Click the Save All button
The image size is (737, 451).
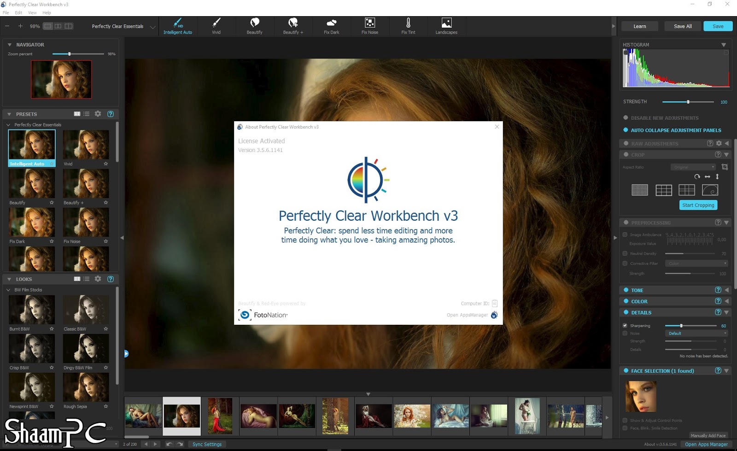click(683, 26)
